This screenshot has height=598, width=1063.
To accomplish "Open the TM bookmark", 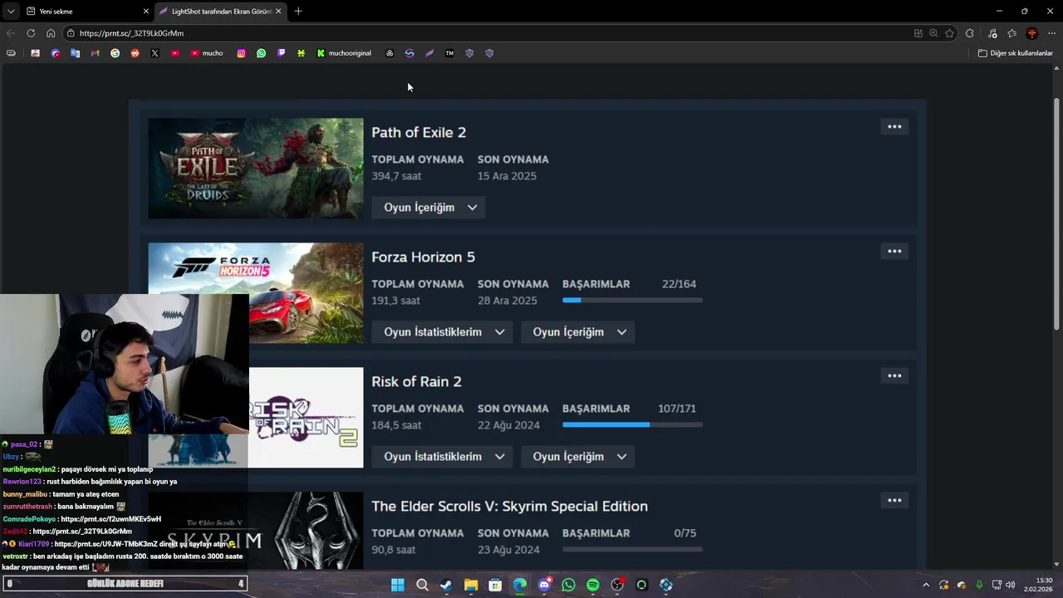I will coord(449,53).
